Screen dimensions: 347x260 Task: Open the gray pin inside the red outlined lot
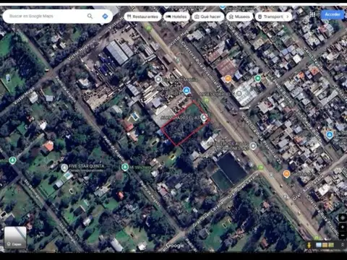click(x=204, y=118)
